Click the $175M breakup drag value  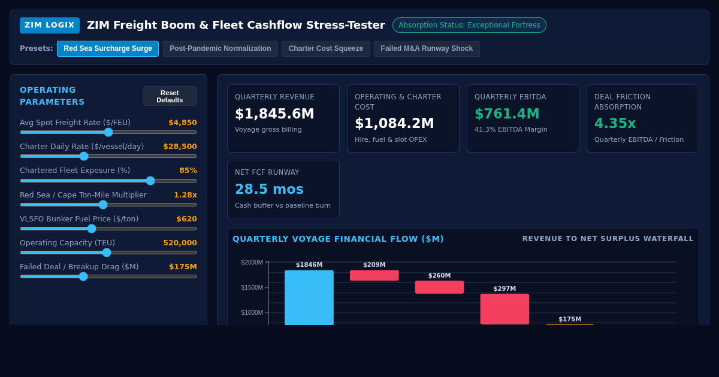pyautogui.click(x=183, y=267)
